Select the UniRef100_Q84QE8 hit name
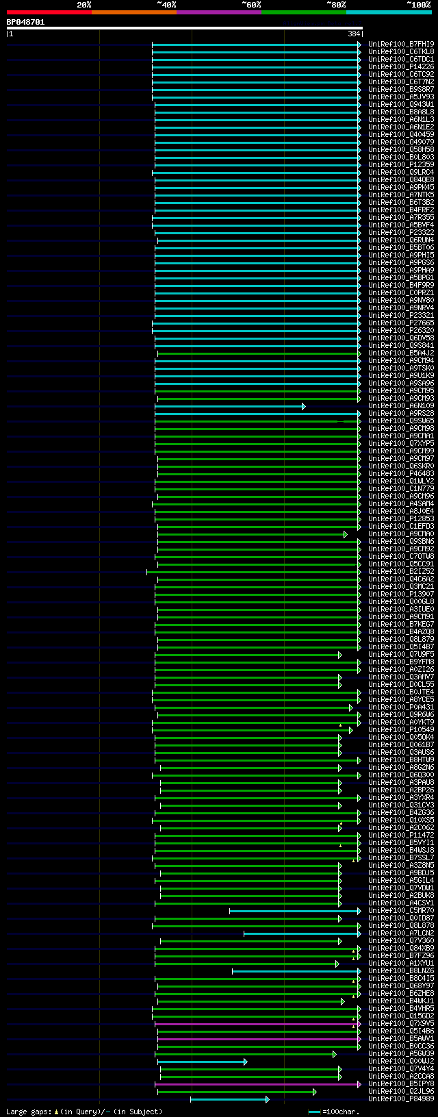 coord(401,179)
